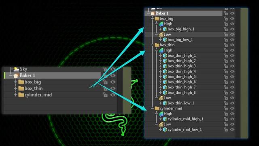Click the Sky icon in left panel
This screenshot has width=259, height=146.
pos(16,69)
